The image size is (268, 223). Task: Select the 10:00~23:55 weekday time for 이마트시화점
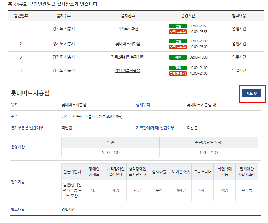pyautogui.click(x=199, y=26)
